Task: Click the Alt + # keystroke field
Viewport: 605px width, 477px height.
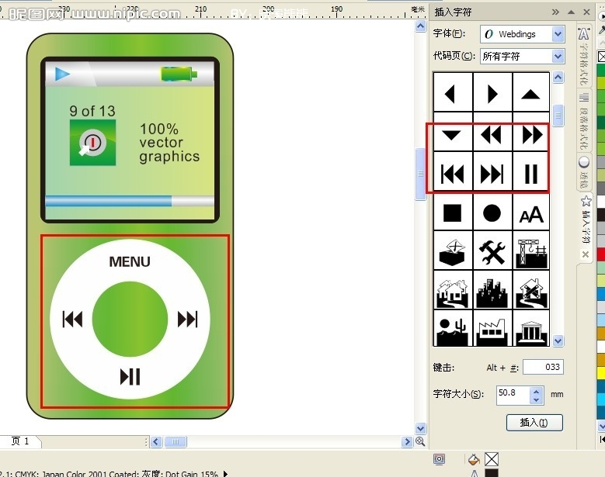Action: tap(543, 367)
